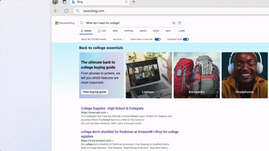Image resolution: width=269 pixels, height=151 pixels.
Task: Open visual search camera icon
Action: (x=180, y=23)
